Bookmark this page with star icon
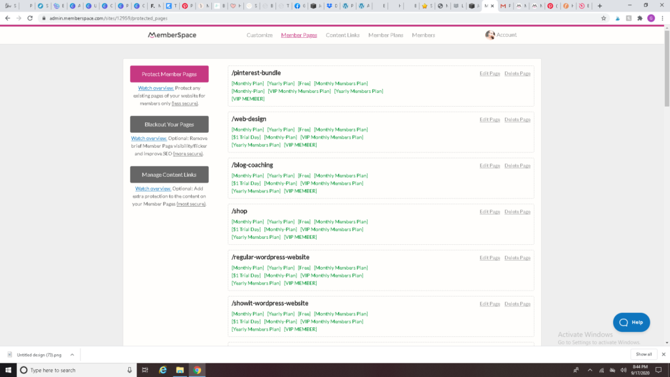Screen dimensions: 670x377 point(603,18)
